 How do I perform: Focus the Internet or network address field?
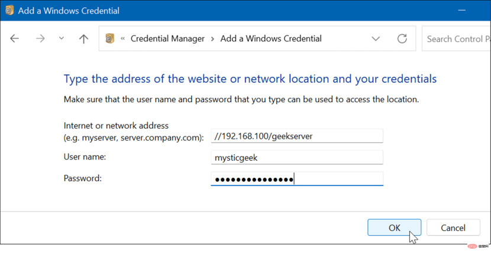click(x=297, y=136)
